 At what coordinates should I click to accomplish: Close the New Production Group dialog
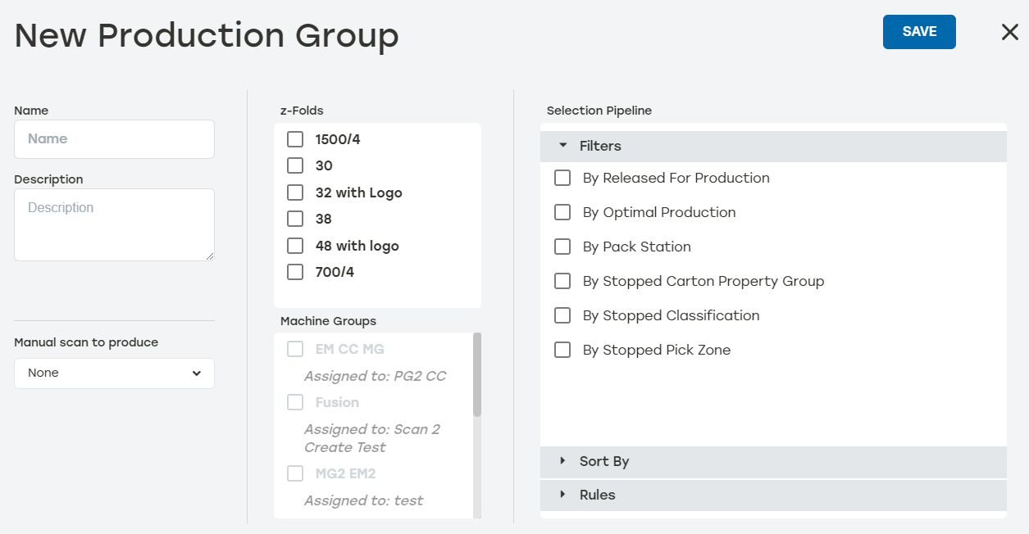pyautogui.click(x=1009, y=32)
